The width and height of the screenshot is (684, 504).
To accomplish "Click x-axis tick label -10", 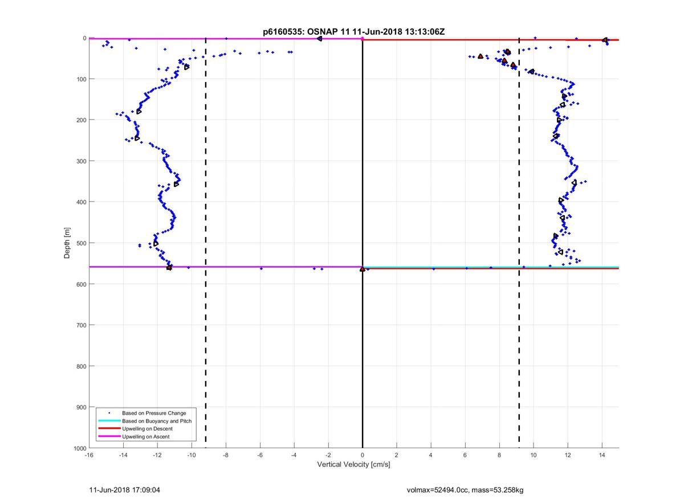I will point(192,455).
